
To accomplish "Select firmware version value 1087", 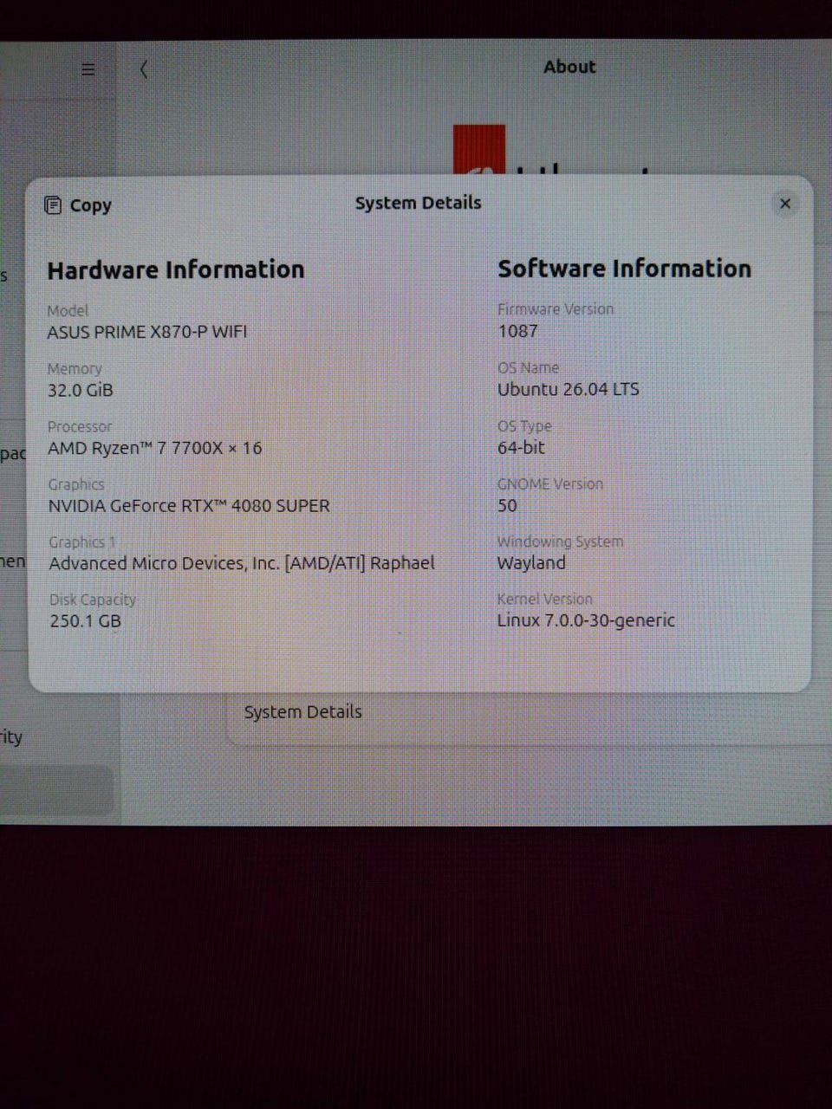I will pos(517,331).
